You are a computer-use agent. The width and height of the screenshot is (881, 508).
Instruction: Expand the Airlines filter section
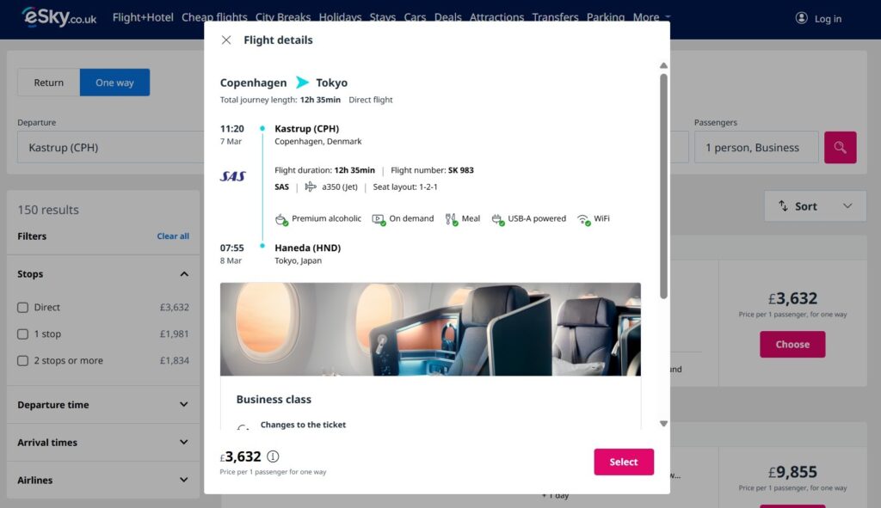tap(183, 480)
